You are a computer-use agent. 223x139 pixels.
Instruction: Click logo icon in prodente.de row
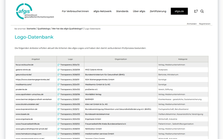pyautogui.click(x=59, y=89)
